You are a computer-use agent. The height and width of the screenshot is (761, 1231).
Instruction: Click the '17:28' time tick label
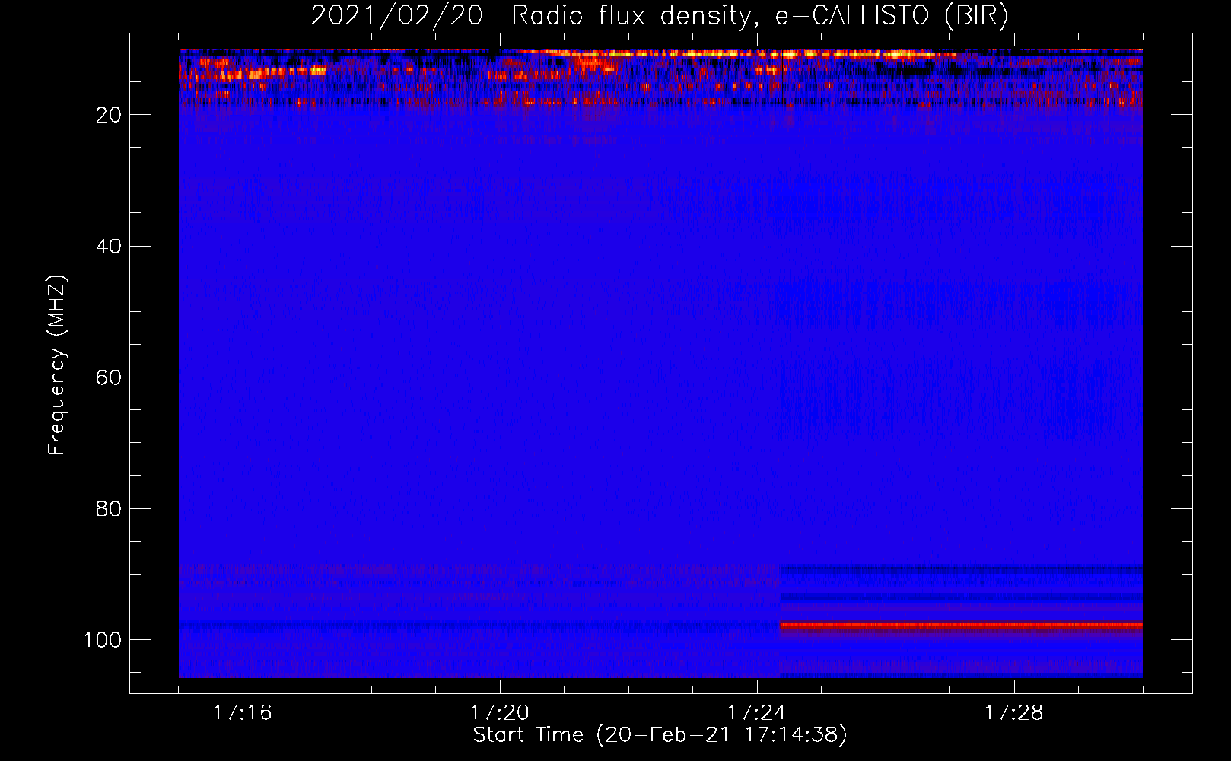(1014, 713)
